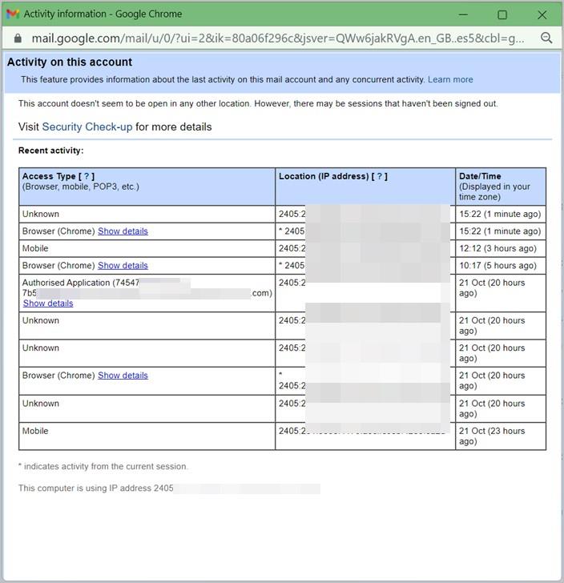Click the '15:22 (1 minute ago)' cell in Unknown row
Screen dimensions: 564x583
pos(501,214)
